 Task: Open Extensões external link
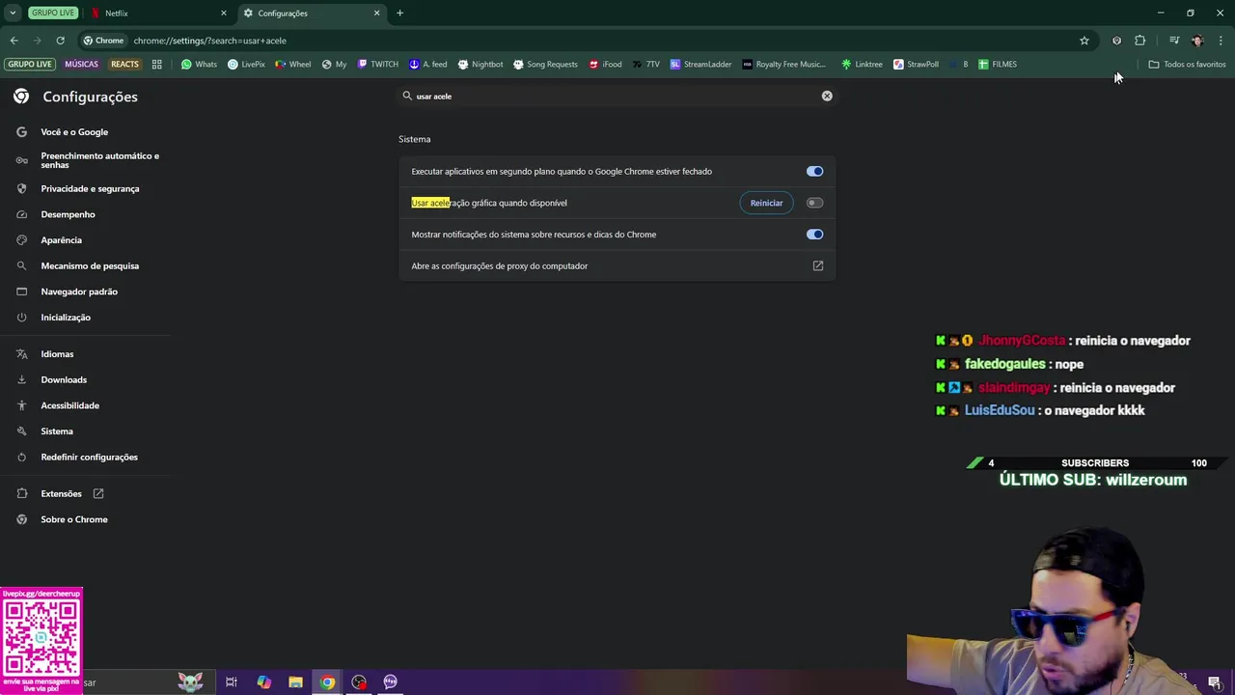[x=97, y=493]
